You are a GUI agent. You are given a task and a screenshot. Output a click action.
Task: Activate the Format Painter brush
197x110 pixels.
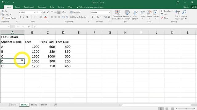9,18
